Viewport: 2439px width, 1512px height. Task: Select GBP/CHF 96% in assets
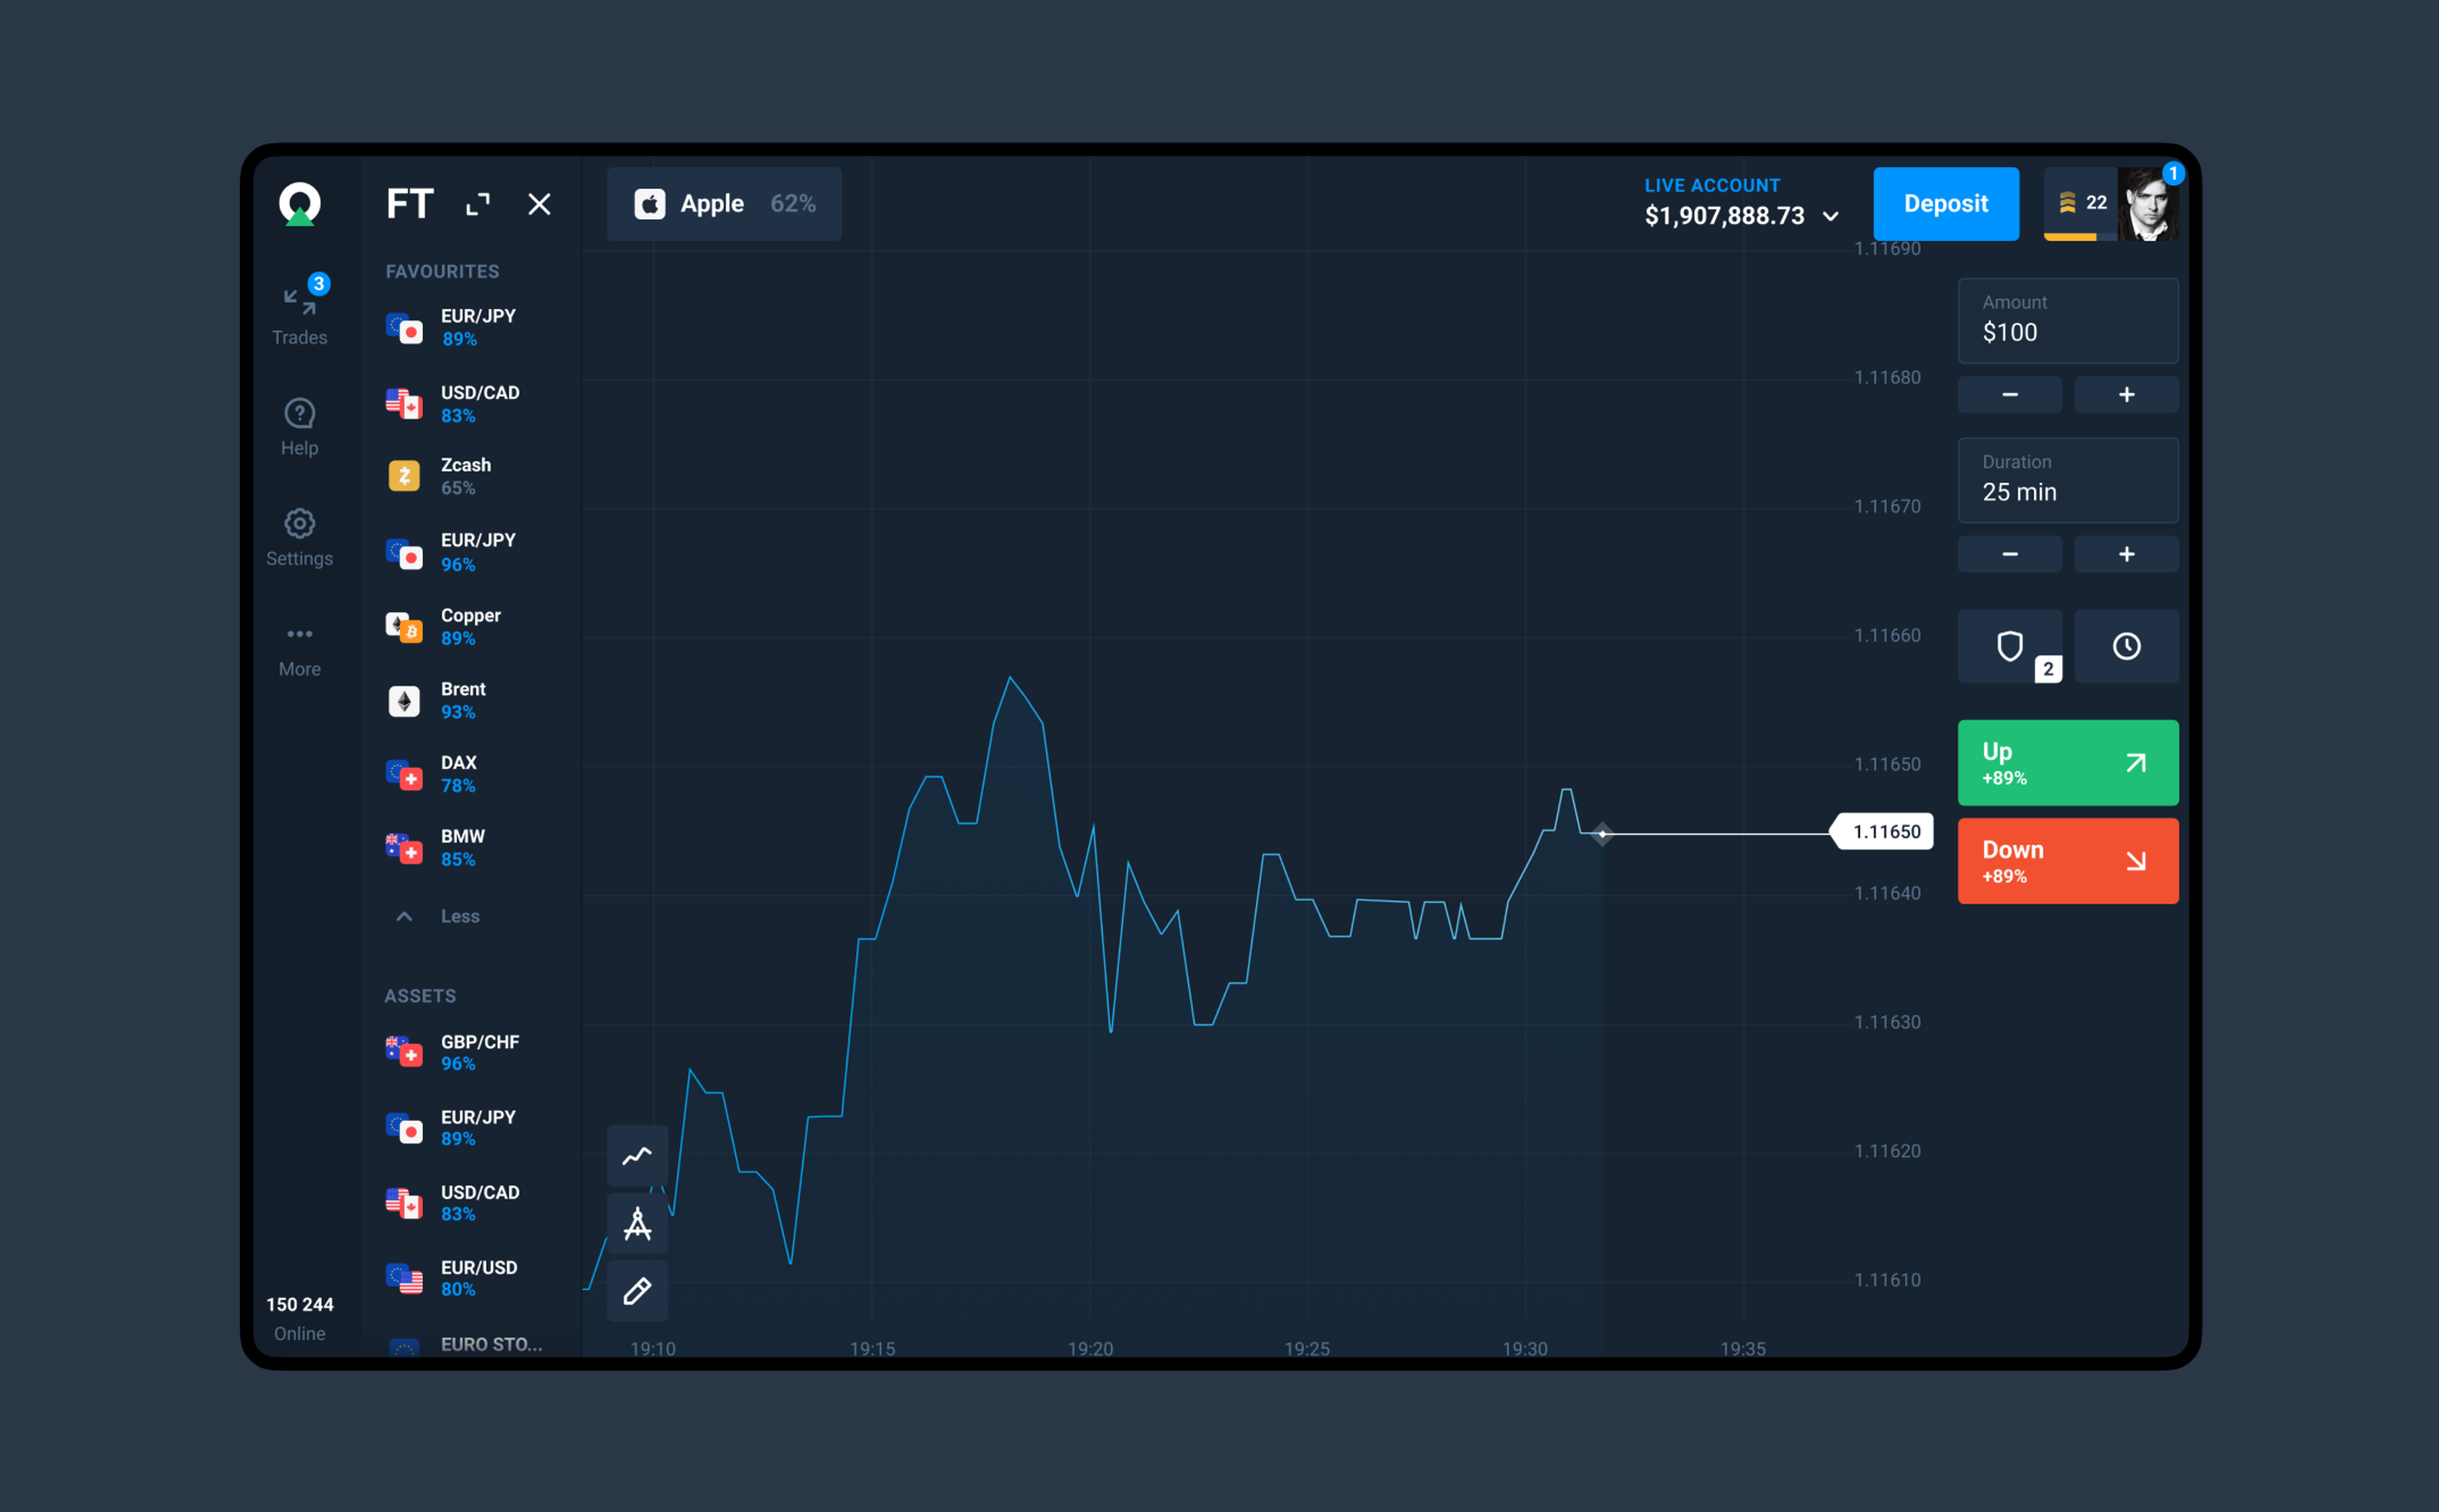pyautogui.click(x=453, y=1052)
